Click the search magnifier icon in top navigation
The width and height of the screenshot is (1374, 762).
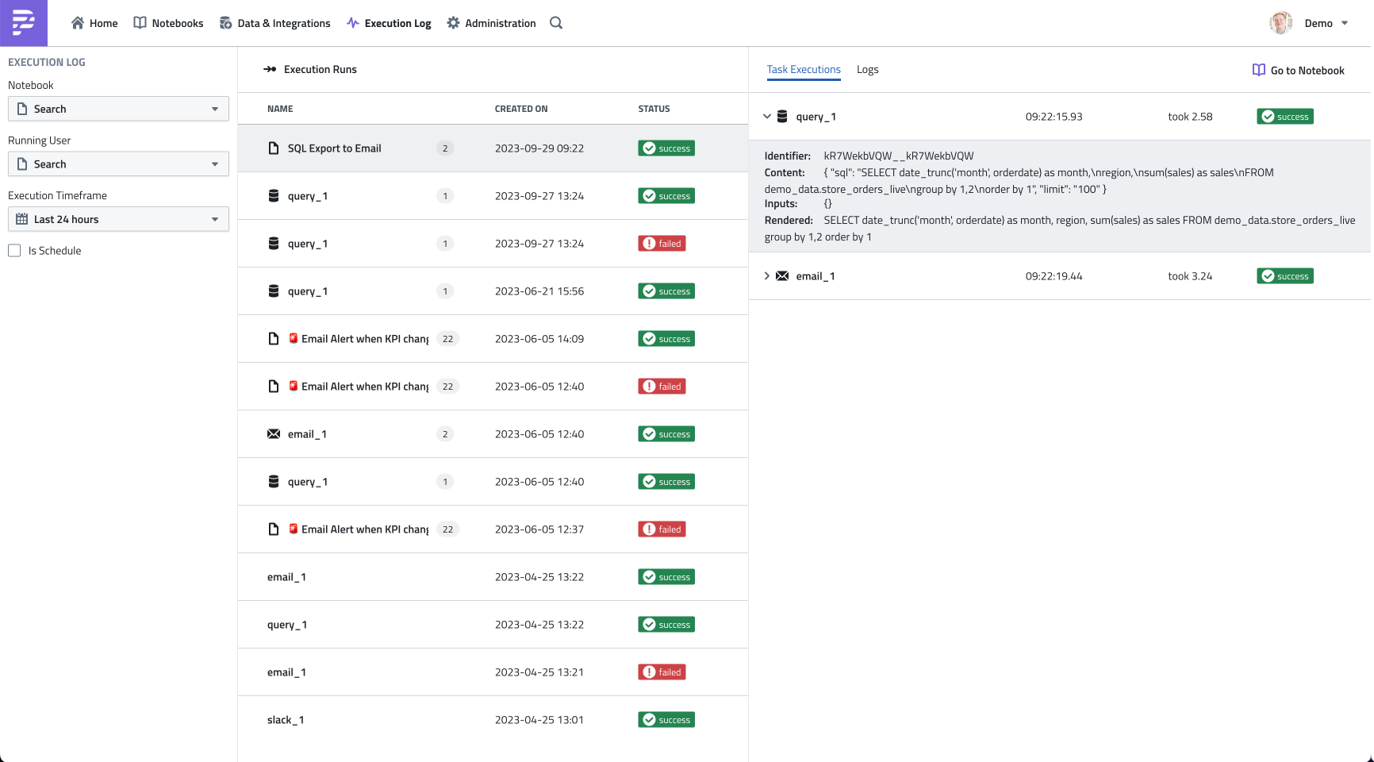click(x=556, y=23)
